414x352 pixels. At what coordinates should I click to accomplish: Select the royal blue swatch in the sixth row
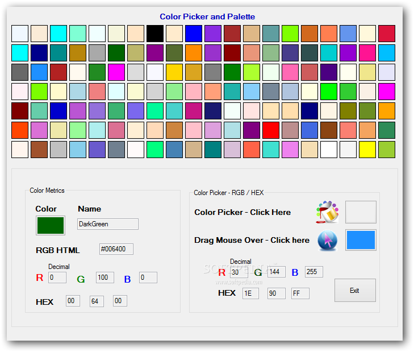coord(310,130)
